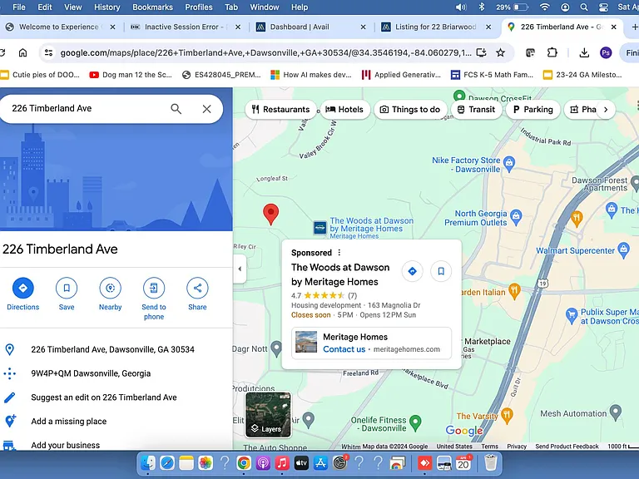This screenshot has width=639, height=479.
Task: Open browser Downloads icon
Action: coord(584,52)
